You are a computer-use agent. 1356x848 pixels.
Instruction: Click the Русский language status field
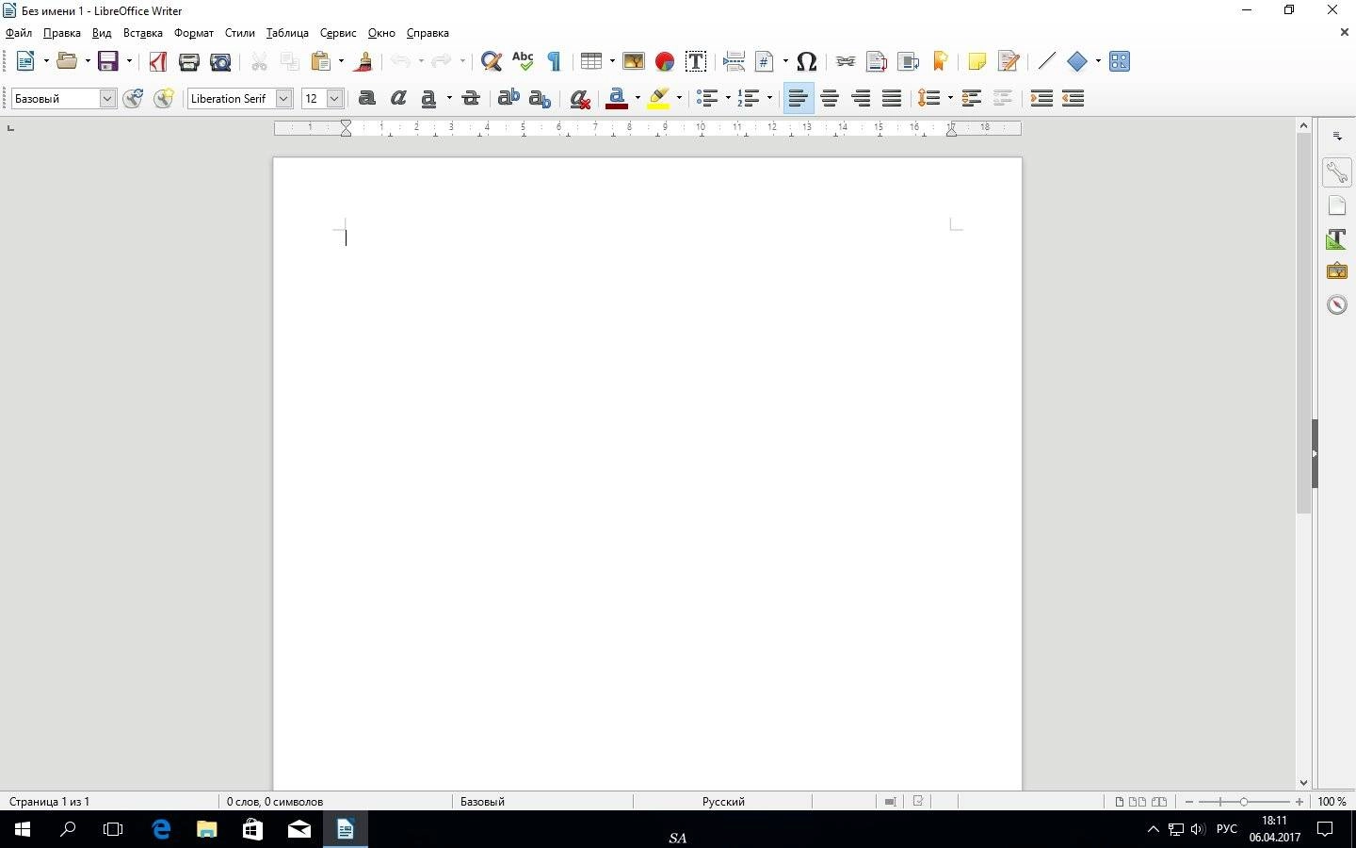point(723,802)
